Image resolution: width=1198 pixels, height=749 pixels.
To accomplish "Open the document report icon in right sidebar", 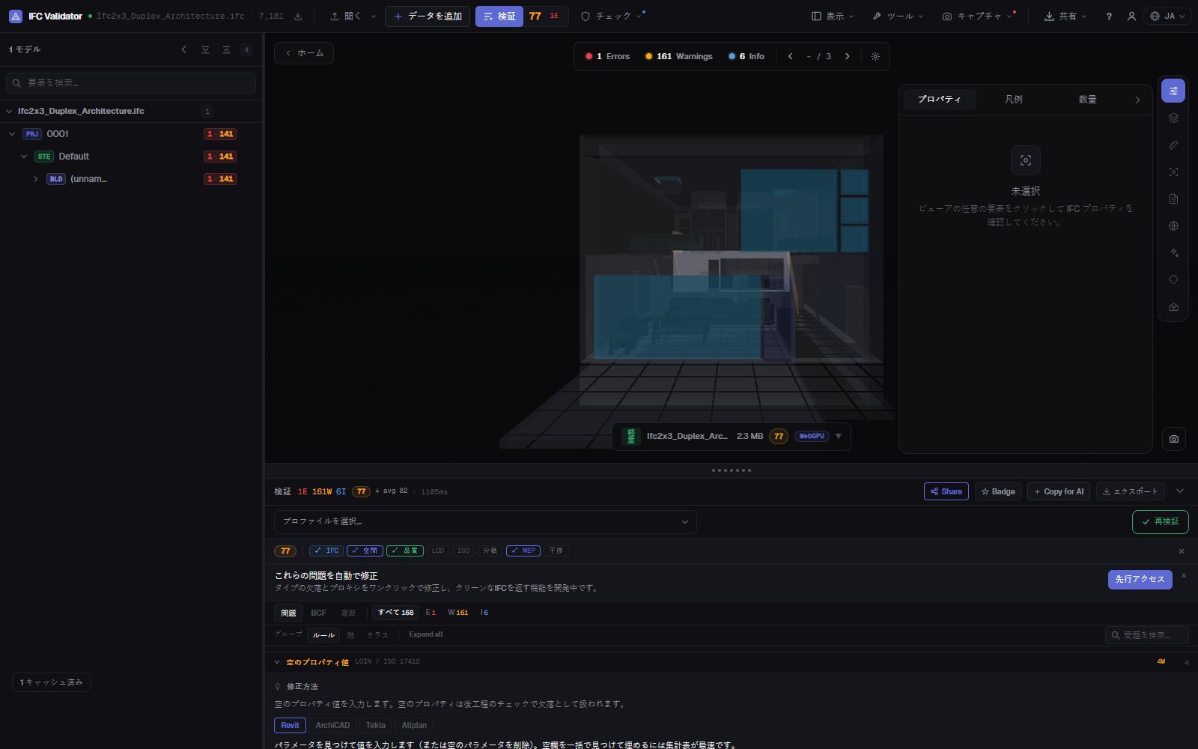I will pos(1173,199).
